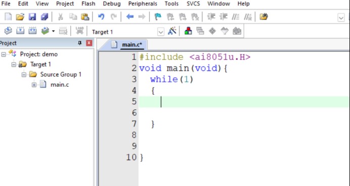The width and height of the screenshot is (350, 186).
Task: Open the Flash menu
Action: [89, 4]
